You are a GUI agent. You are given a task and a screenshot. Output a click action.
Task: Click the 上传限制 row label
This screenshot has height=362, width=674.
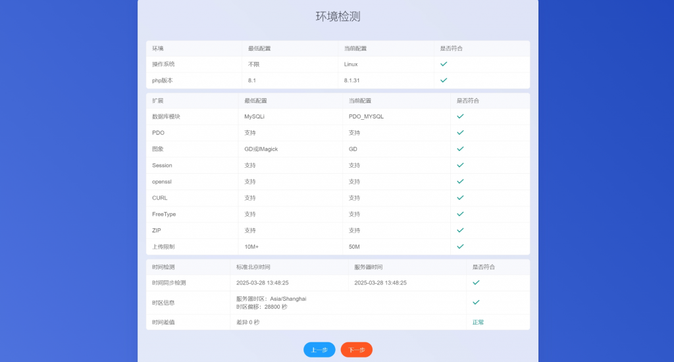tap(163, 247)
